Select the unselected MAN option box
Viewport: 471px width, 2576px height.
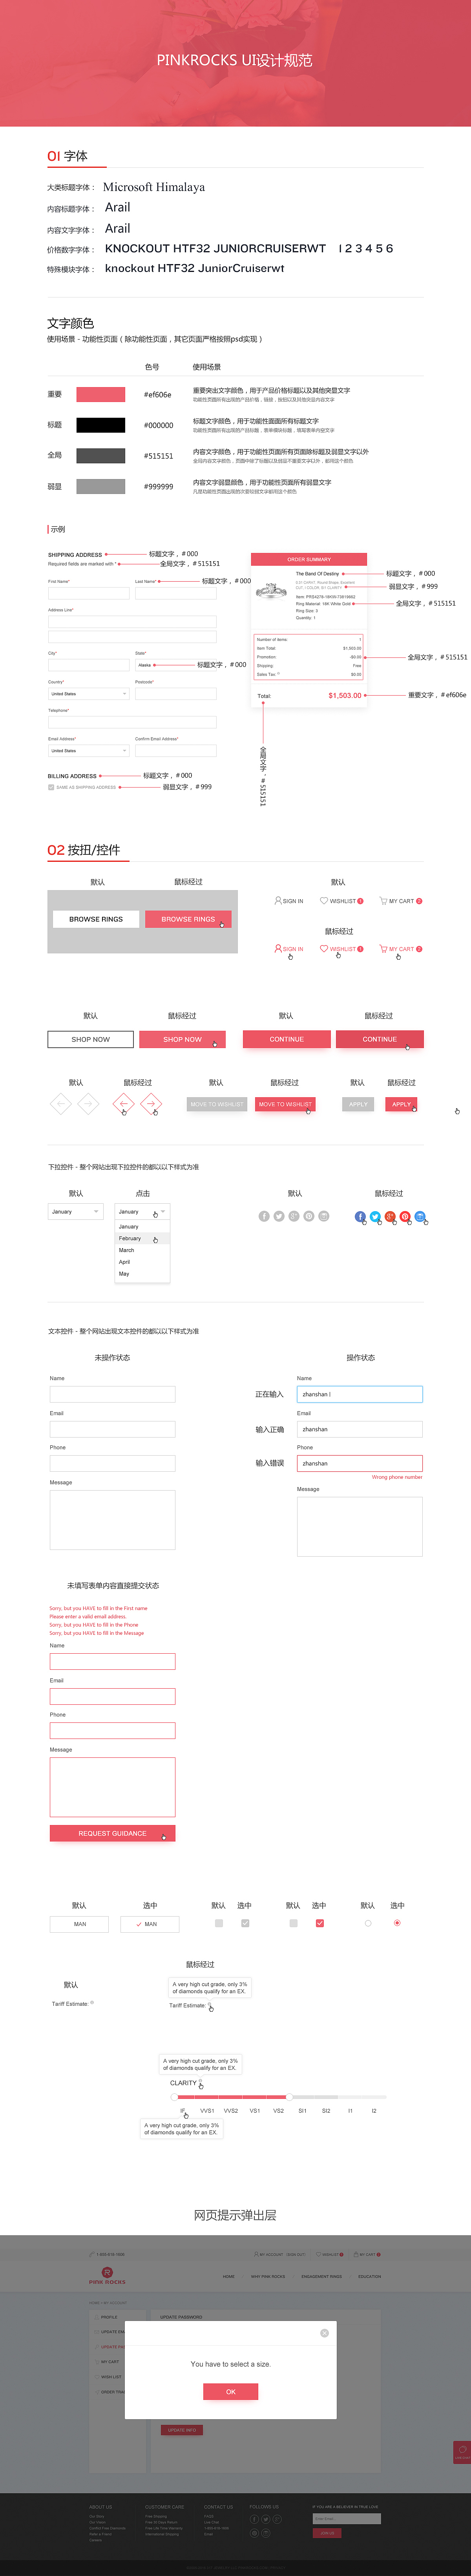pos(79,1924)
